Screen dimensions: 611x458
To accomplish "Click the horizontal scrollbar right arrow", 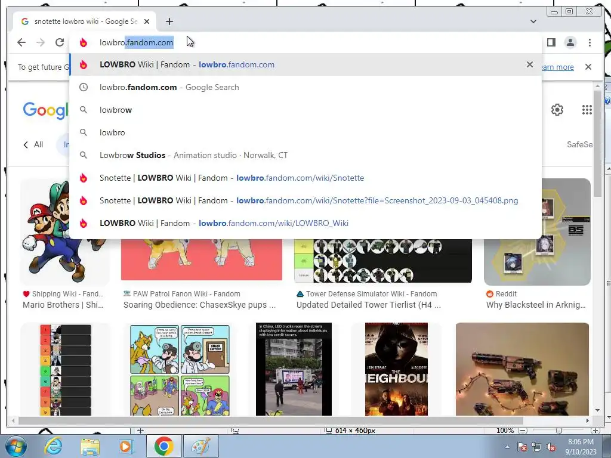I will [x=588, y=420].
